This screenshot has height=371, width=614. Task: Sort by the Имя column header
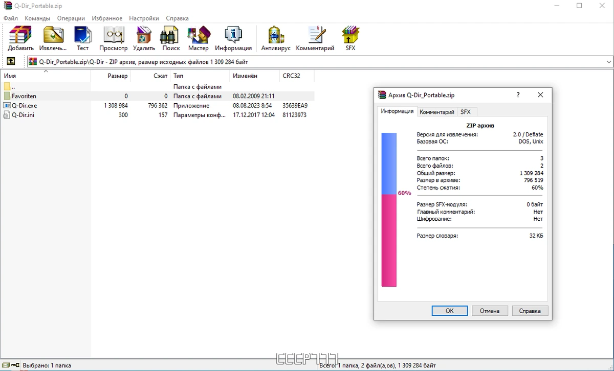pos(46,76)
